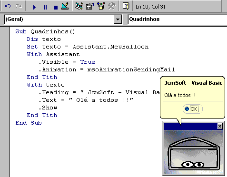Click inside the (Geral) object combo box

(x=59, y=20)
